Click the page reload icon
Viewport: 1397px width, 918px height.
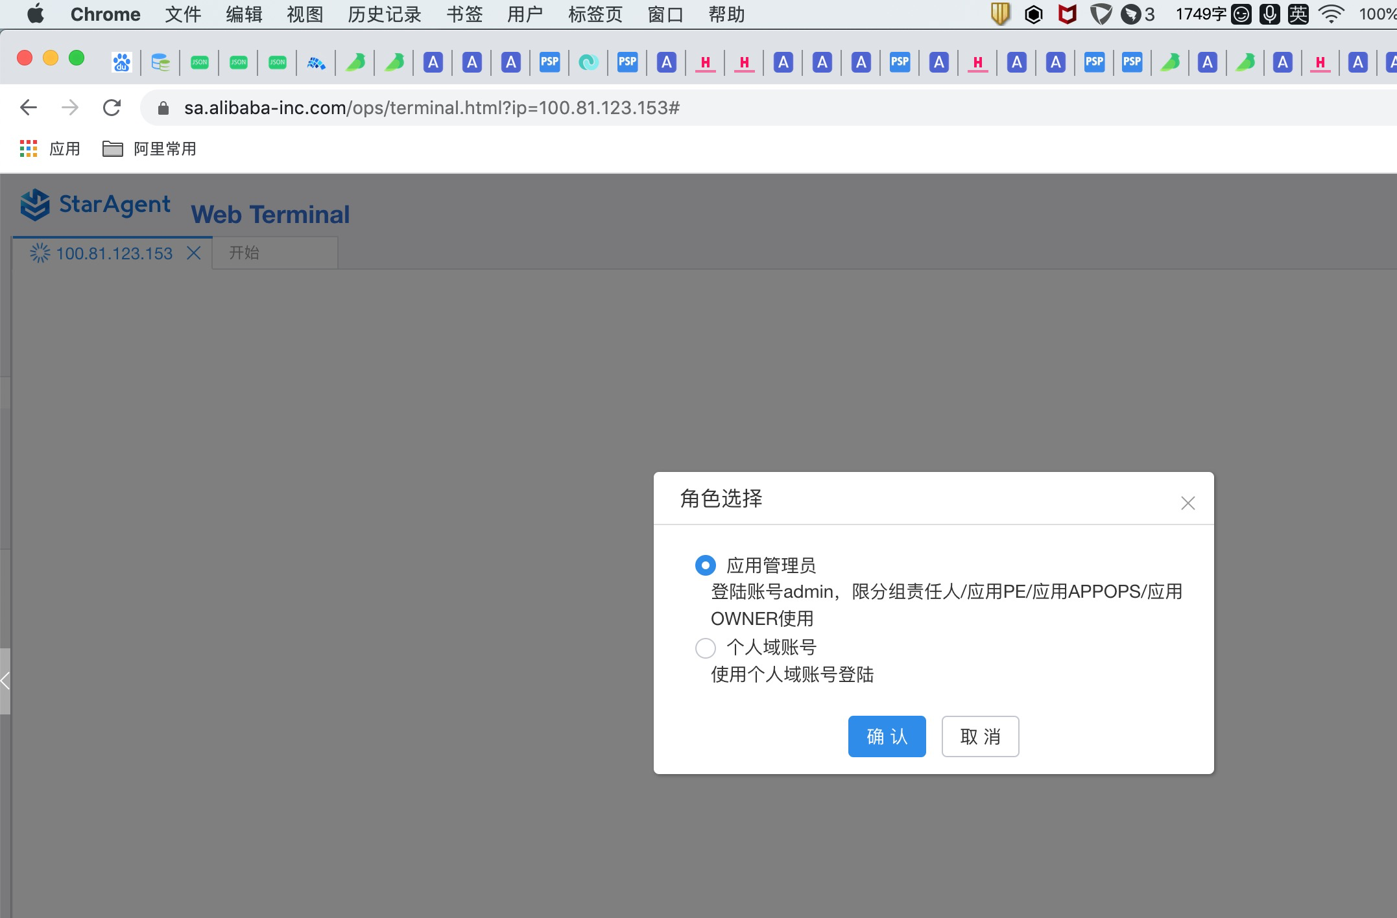point(112,108)
